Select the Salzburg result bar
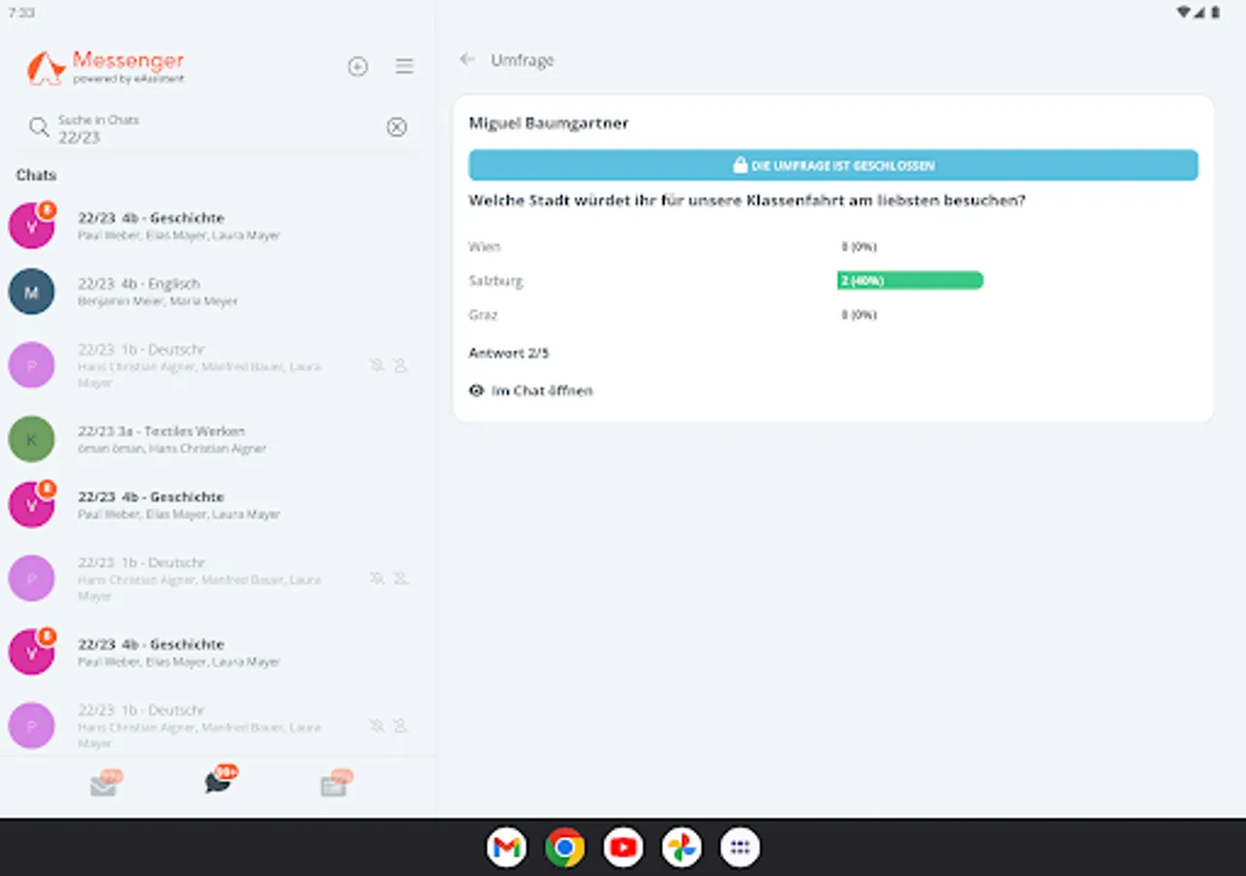 pyautogui.click(x=910, y=280)
